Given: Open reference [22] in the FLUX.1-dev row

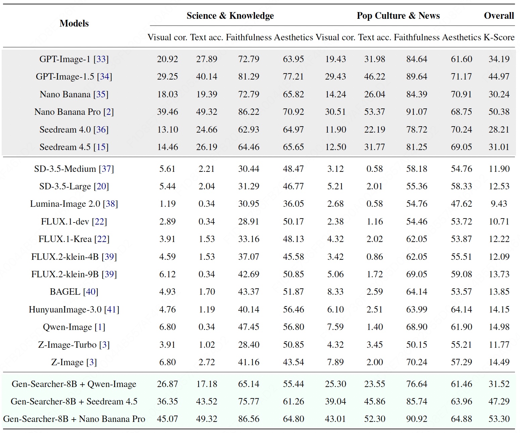Looking at the screenshot, I should 99,222.
